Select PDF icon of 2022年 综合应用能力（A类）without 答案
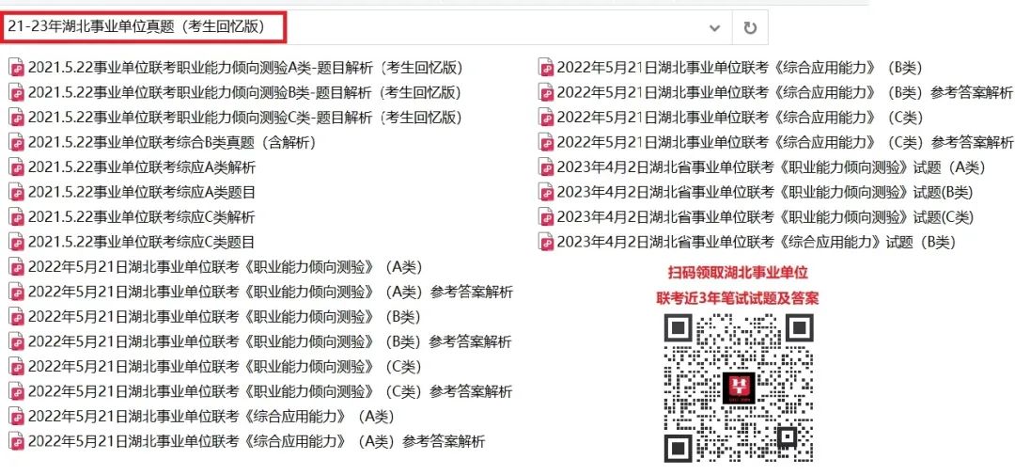This screenshot has width=1015, height=475. click(x=17, y=417)
